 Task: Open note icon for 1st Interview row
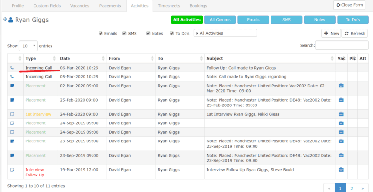click(12, 114)
